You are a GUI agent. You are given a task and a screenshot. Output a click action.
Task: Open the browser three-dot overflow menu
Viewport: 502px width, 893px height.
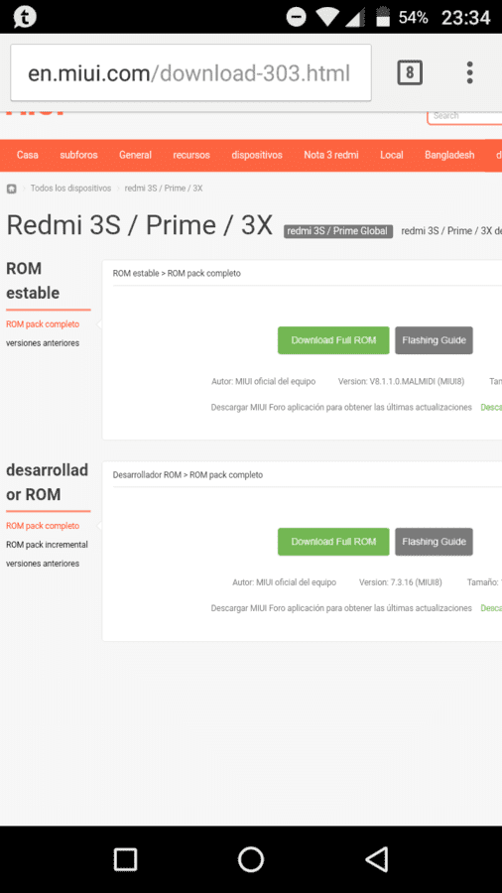[469, 72]
